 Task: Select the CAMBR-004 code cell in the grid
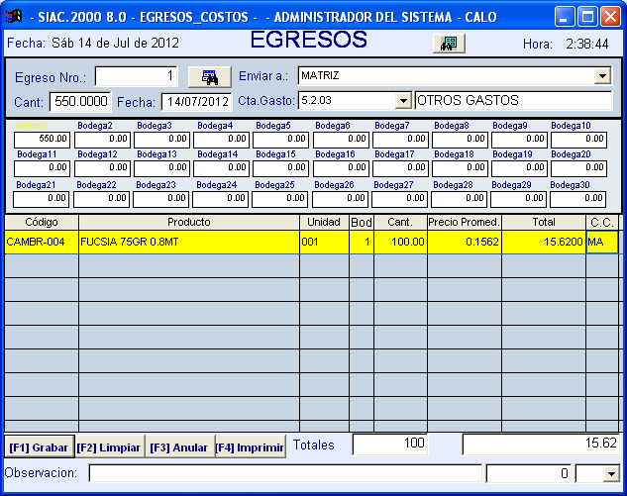[x=42, y=242]
